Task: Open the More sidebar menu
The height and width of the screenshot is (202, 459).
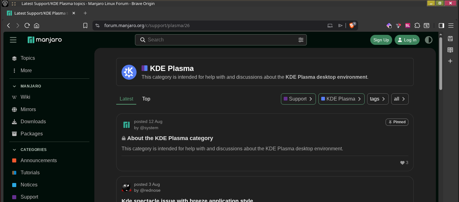Action: coord(26,71)
